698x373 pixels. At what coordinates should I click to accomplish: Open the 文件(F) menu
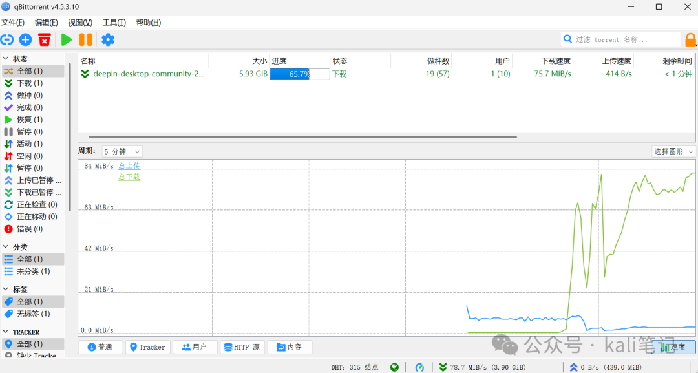tap(13, 22)
